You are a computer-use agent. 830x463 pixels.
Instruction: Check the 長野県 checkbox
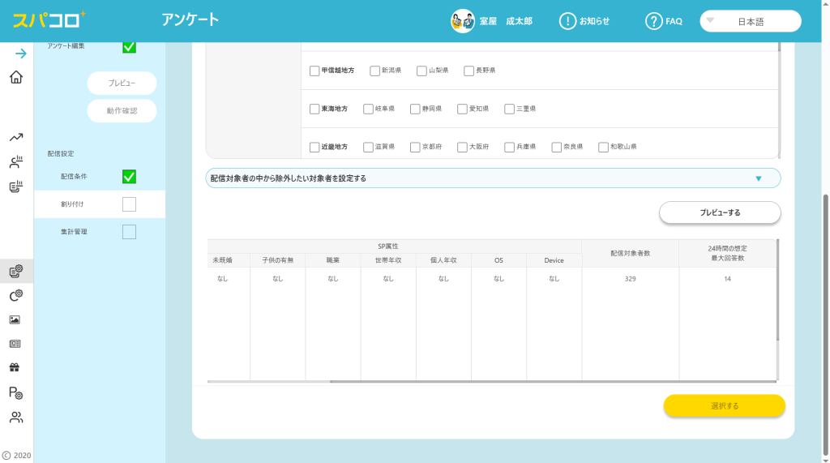[x=469, y=71]
